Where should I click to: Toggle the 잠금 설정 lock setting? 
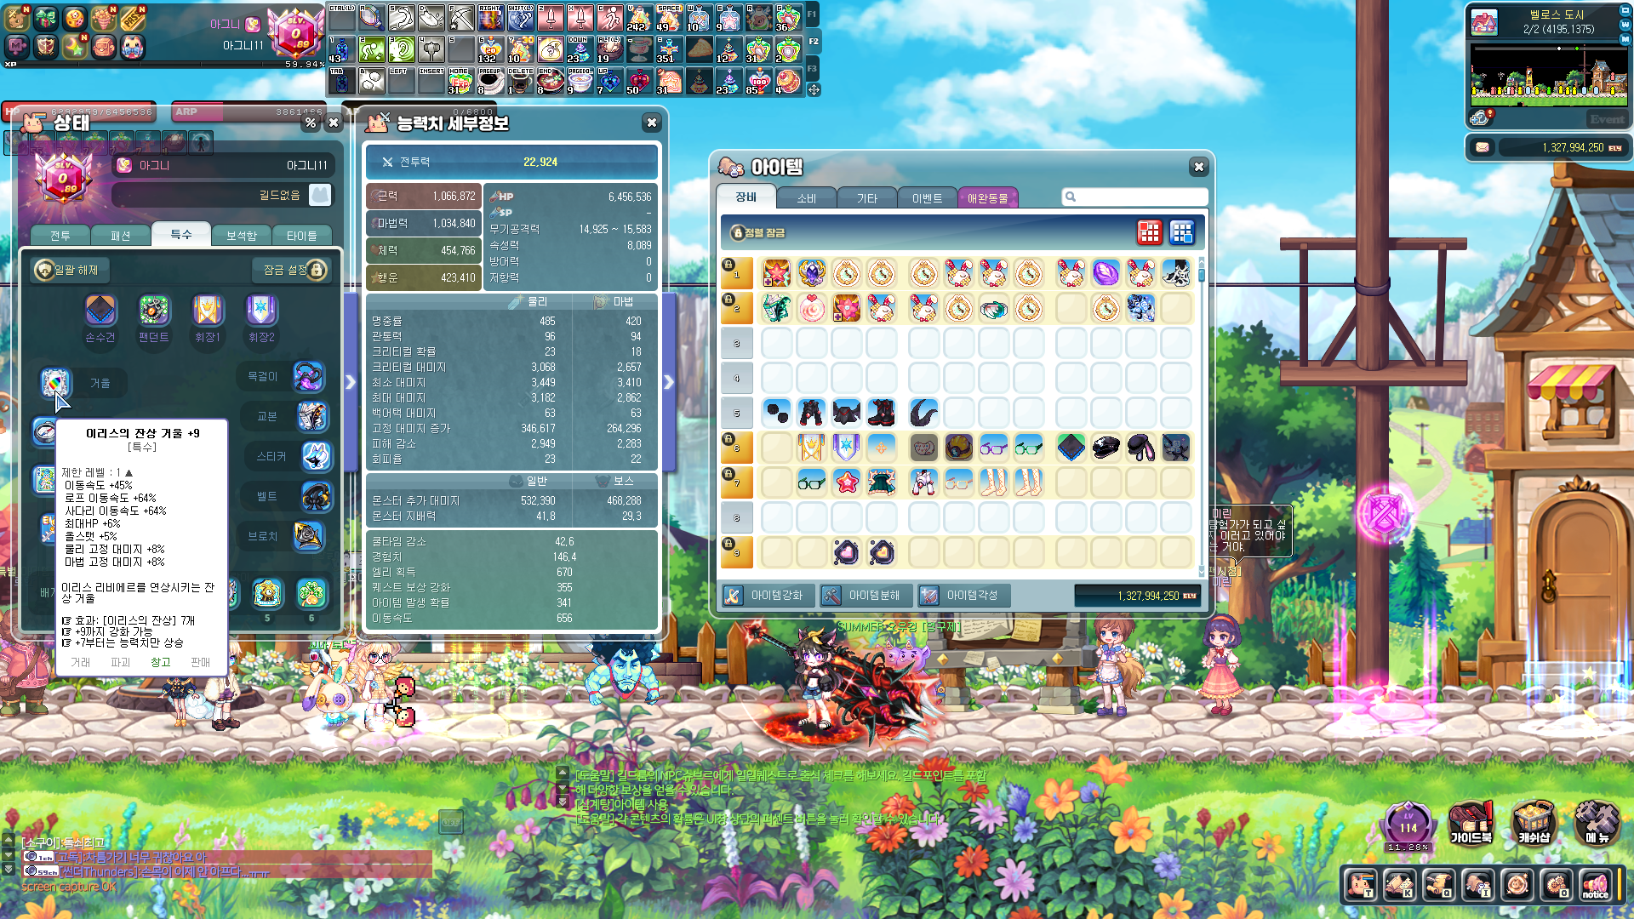[x=293, y=270]
